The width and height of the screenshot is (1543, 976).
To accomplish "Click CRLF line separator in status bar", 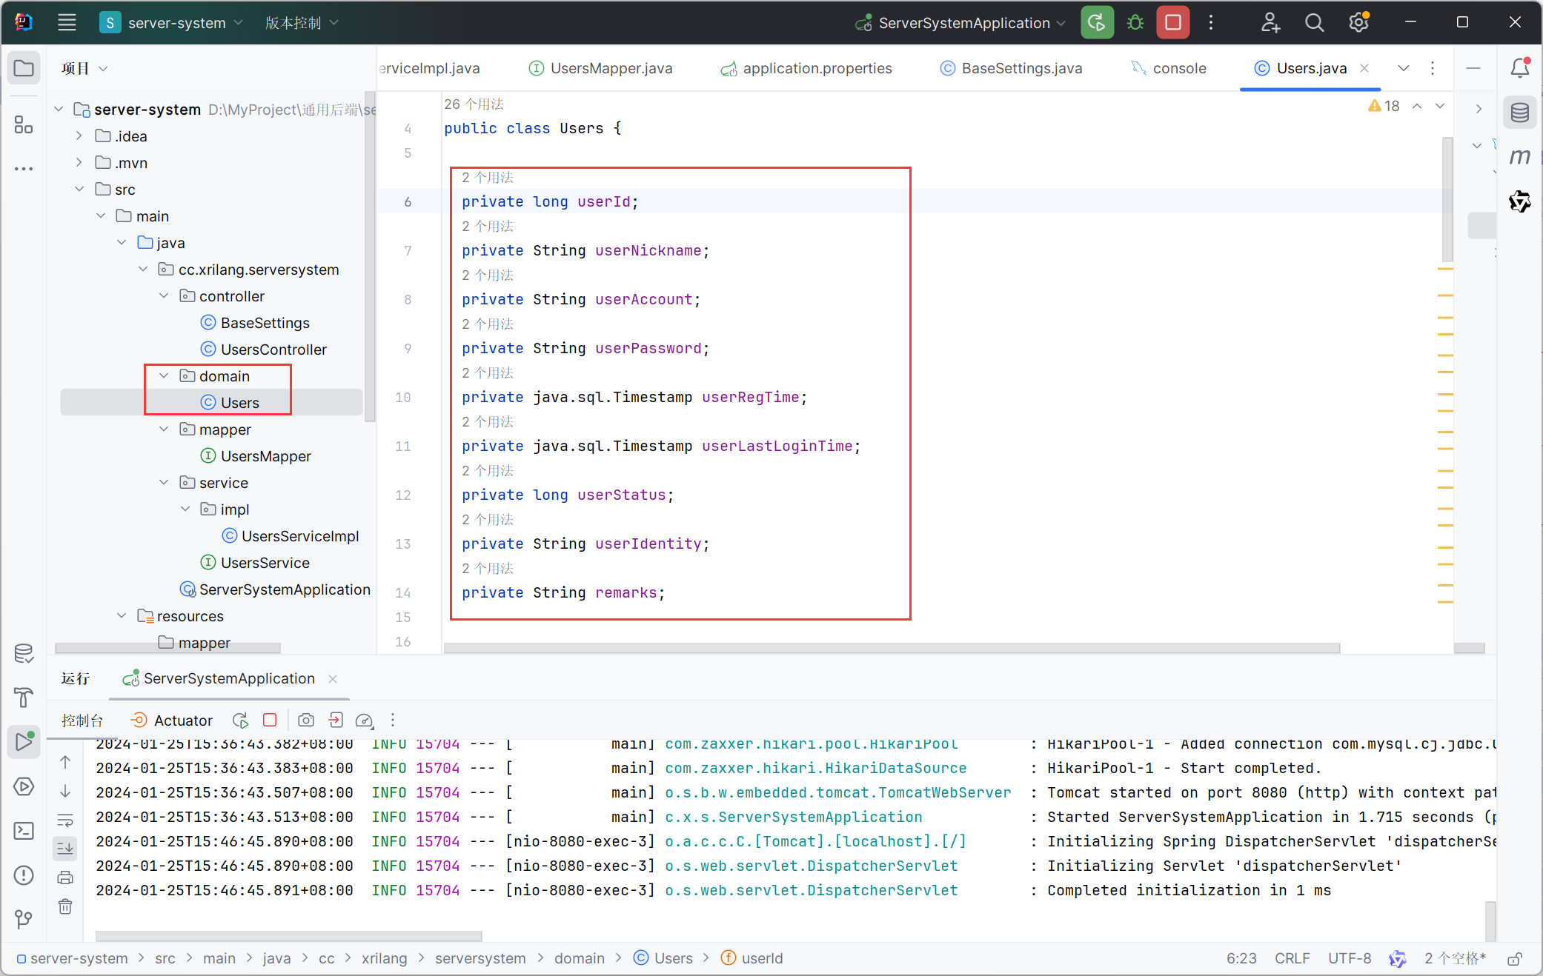I will [1292, 959].
